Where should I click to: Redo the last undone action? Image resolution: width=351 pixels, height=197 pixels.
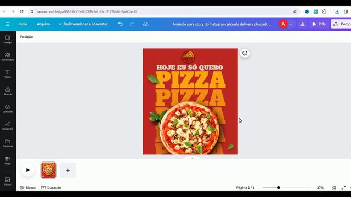pyautogui.click(x=132, y=24)
